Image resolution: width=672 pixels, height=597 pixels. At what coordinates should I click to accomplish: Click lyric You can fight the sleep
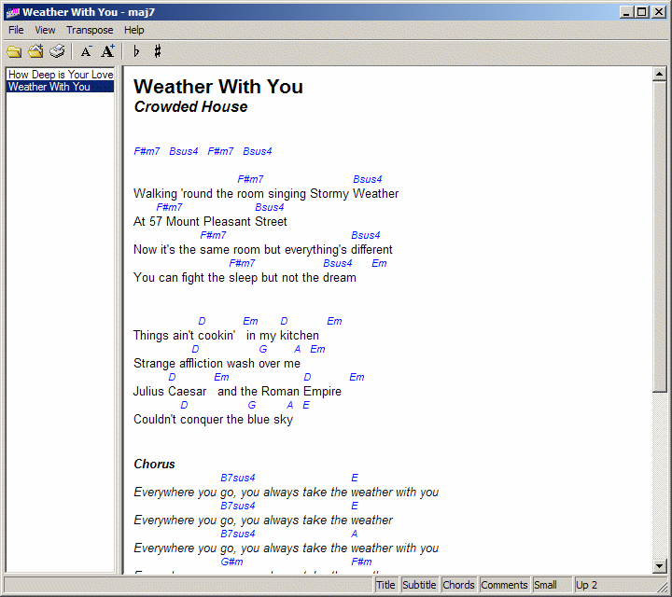point(245,278)
